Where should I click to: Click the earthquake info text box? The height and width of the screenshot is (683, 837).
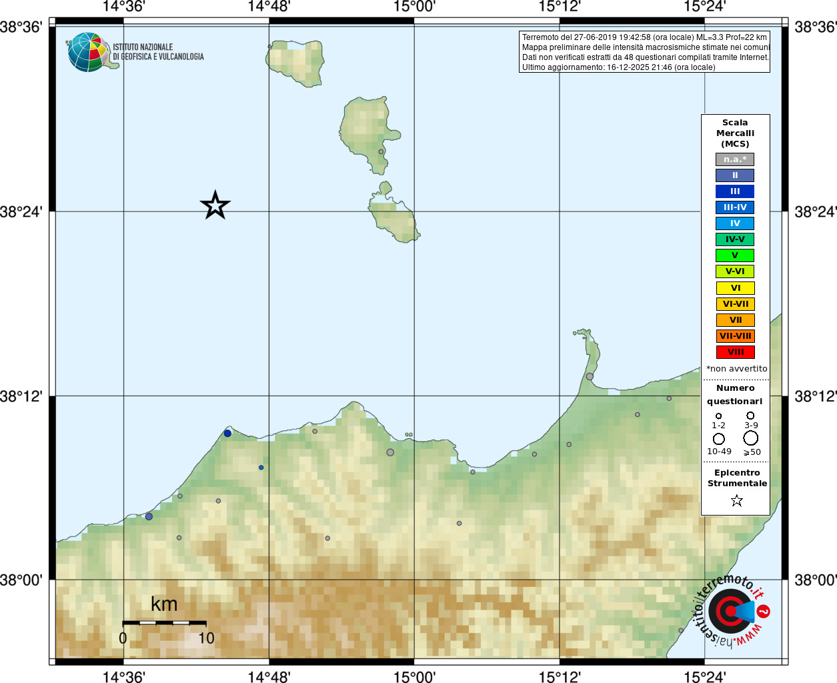(644, 52)
